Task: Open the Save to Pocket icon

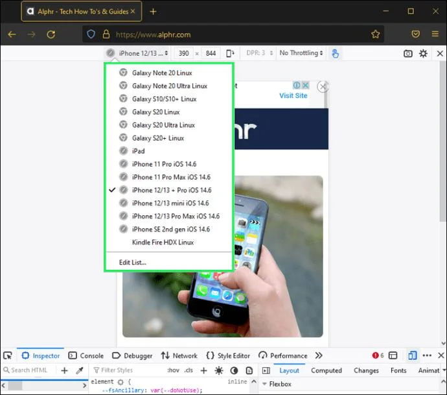Action: (x=416, y=34)
